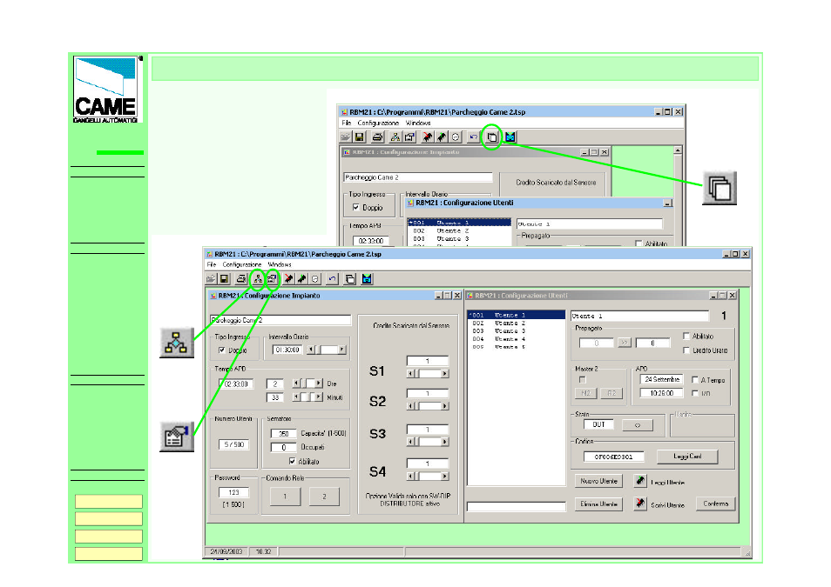This screenshot has width=831, height=587.
Task: Open Configurazione Utenti icon in lower toolbar
Action: coord(272,279)
